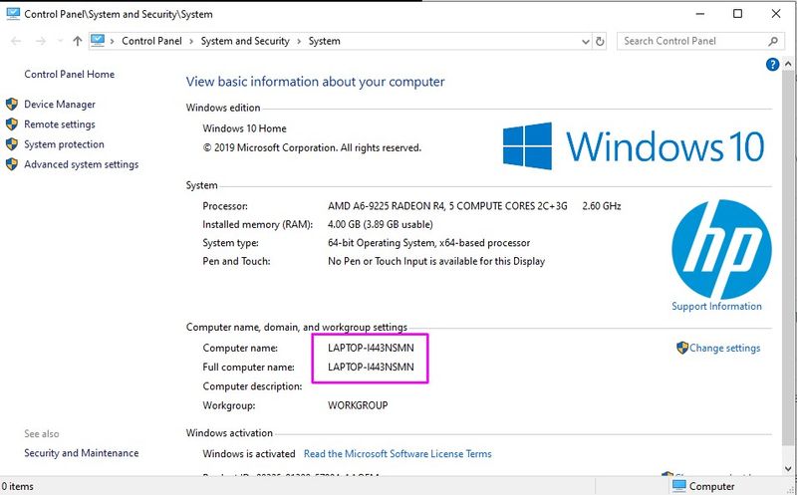Open Control Panel Home

(69, 74)
